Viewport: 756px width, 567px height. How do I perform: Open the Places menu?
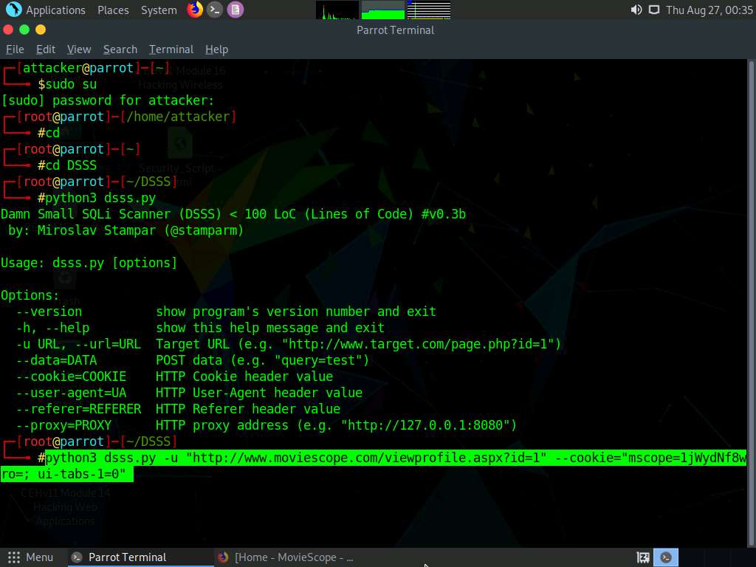pos(113,10)
